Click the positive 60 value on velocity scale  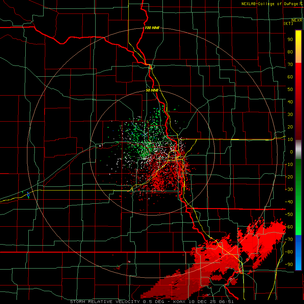[x=290, y=77]
